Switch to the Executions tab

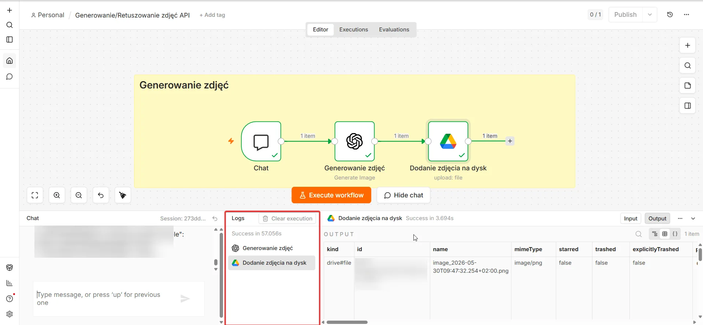click(354, 30)
